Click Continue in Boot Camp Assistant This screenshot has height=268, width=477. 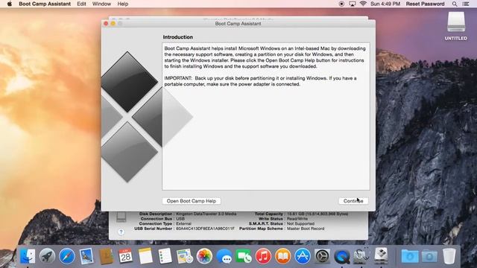[x=353, y=201]
